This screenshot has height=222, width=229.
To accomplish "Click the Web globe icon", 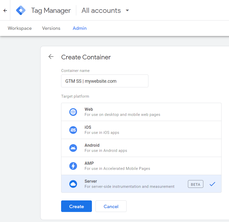I will (x=73, y=112).
